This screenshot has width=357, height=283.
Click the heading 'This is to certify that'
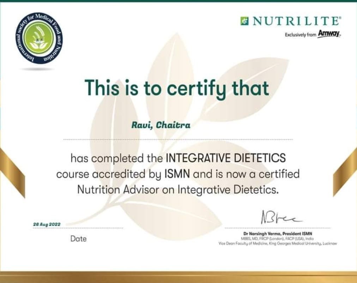(177, 89)
